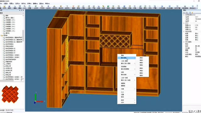Viewport: 201px width, 113px height.
Task: Click the 工艺设置 toolbar icon
Action: click(162, 7)
